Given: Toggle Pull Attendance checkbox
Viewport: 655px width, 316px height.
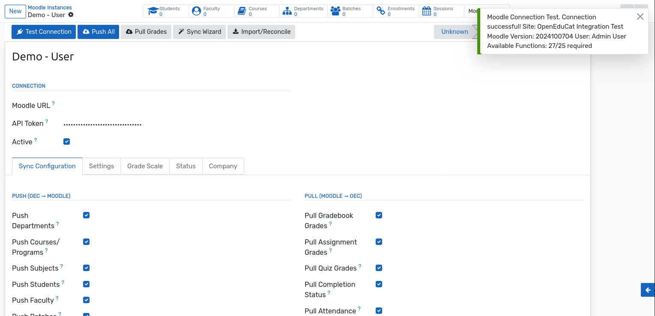Looking at the screenshot, I should click(x=379, y=310).
